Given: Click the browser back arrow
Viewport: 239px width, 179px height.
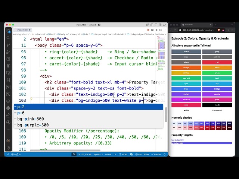Looking at the screenshot, I should click(171, 30).
